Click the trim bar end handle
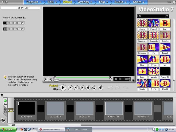176x132 pixels. [x=111, y=78]
